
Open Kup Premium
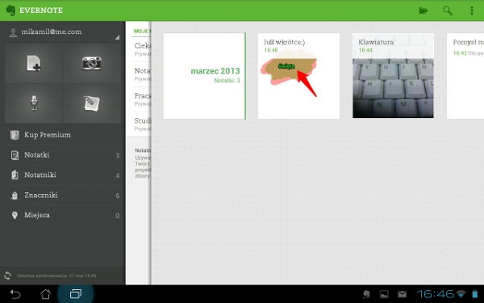[x=63, y=135]
